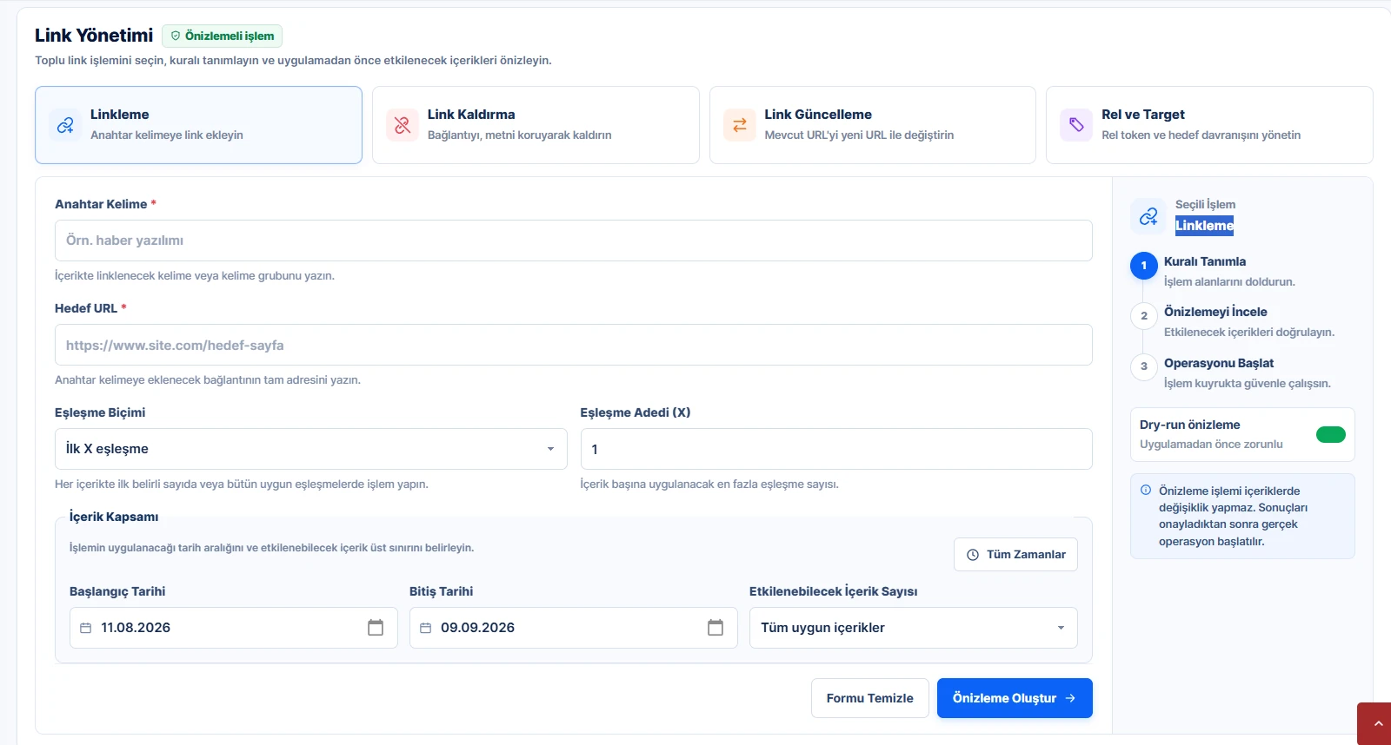Click step 3 circle for Operasyonu Başlat
Viewport: 1391px width, 745px height.
click(1144, 366)
